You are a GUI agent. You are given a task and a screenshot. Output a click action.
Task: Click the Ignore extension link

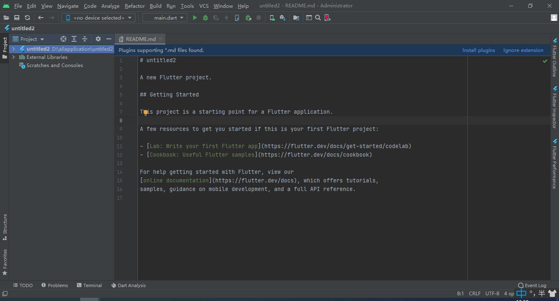point(523,50)
